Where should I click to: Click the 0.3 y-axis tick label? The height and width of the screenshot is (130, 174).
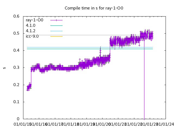[17, 68]
